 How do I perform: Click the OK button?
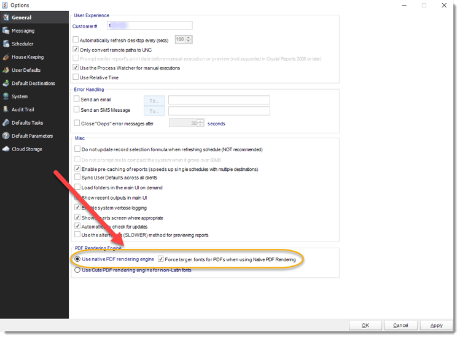pyautogui.click(x=365, y=325)
